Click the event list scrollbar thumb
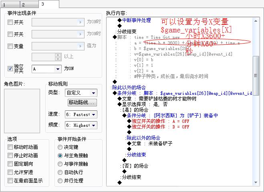The image size is (264, 192). [256, 76]
